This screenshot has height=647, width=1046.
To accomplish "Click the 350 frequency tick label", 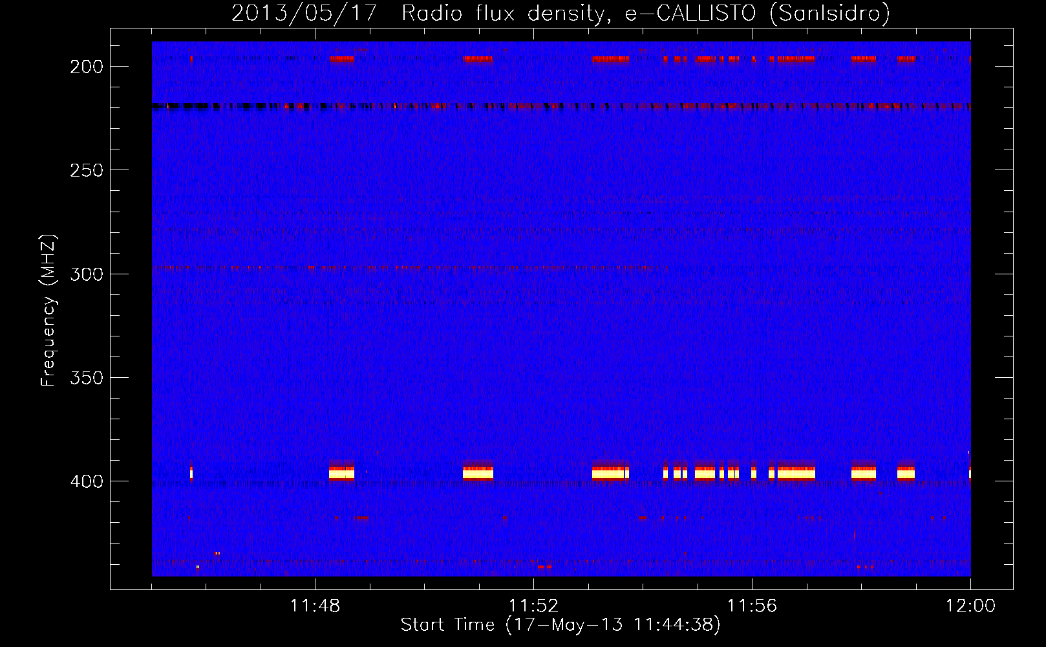I will (x=87, y=378).
